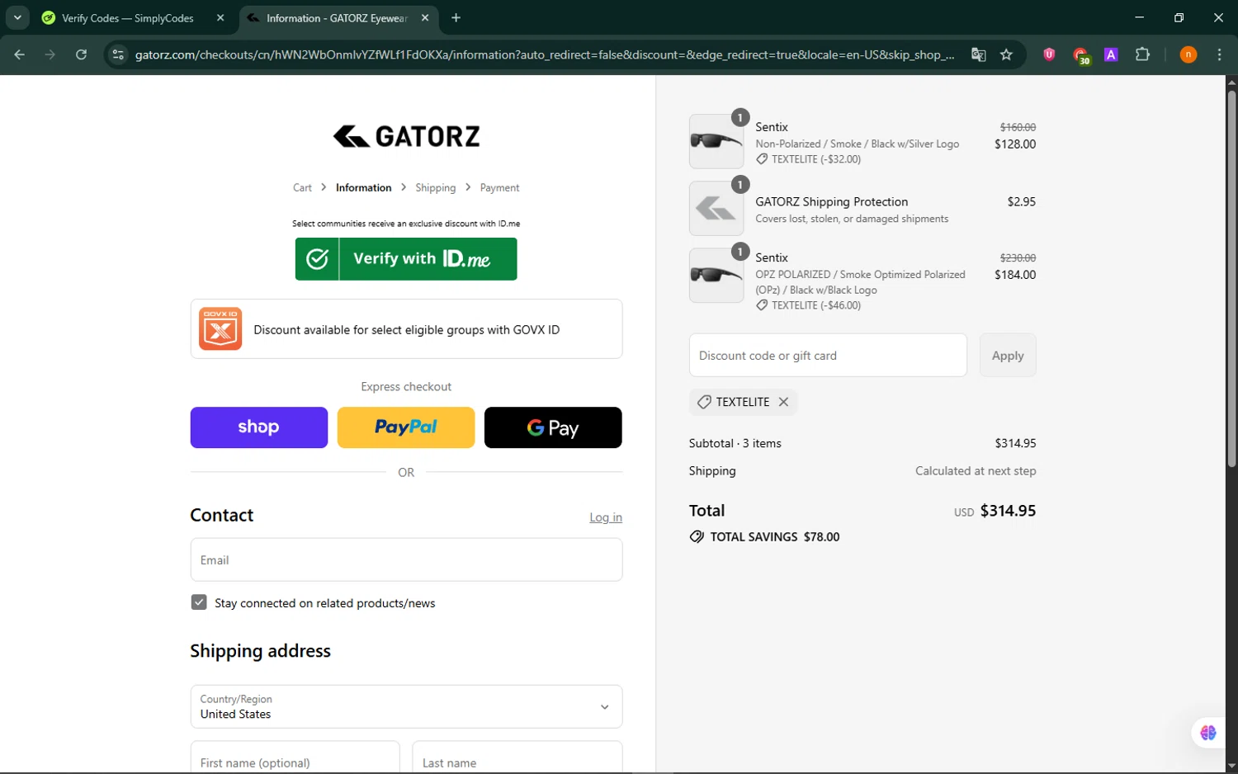Click the USD $314.95 total amount
1238x774 pixels.
coord(995,511)
